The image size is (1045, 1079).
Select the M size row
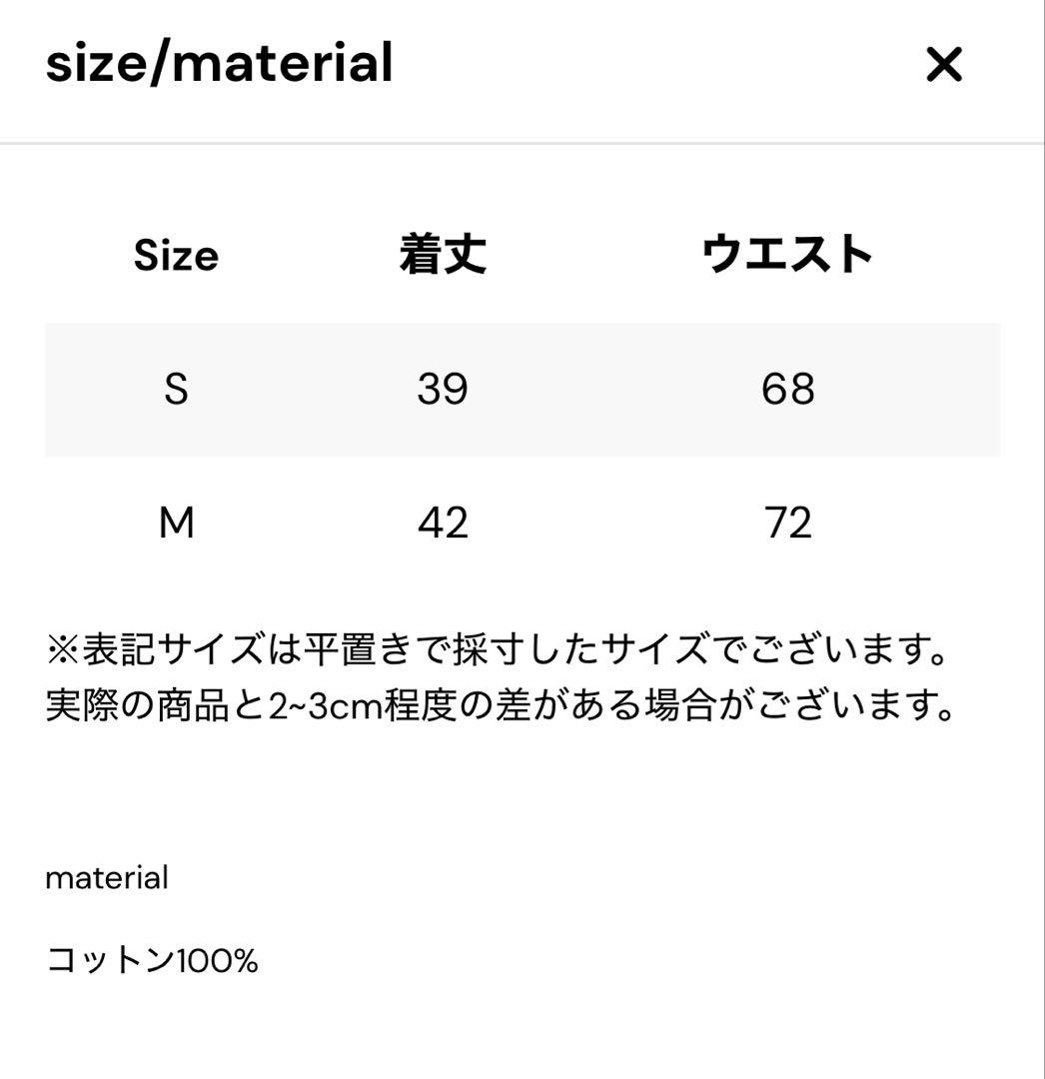[522, 524]
